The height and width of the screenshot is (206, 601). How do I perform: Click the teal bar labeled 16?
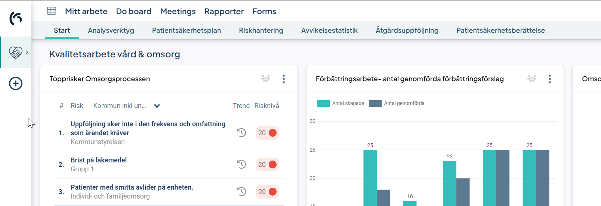(410, 203)
